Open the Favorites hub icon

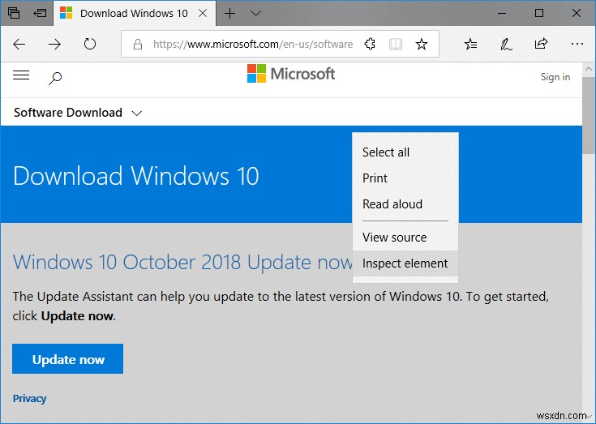(x=470, y=44)
